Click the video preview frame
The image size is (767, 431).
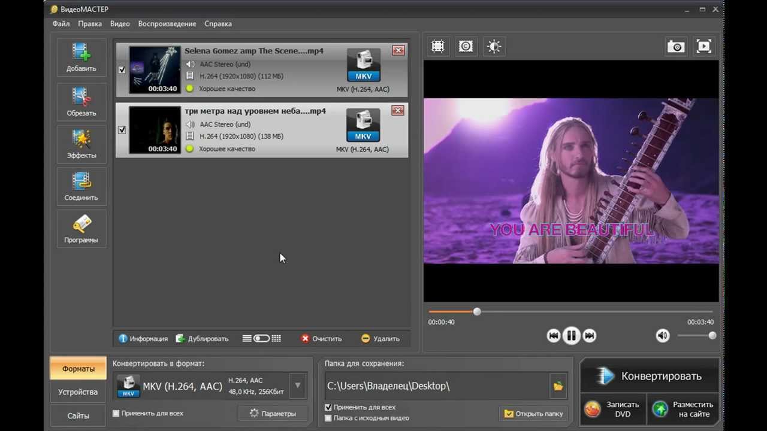571,181
